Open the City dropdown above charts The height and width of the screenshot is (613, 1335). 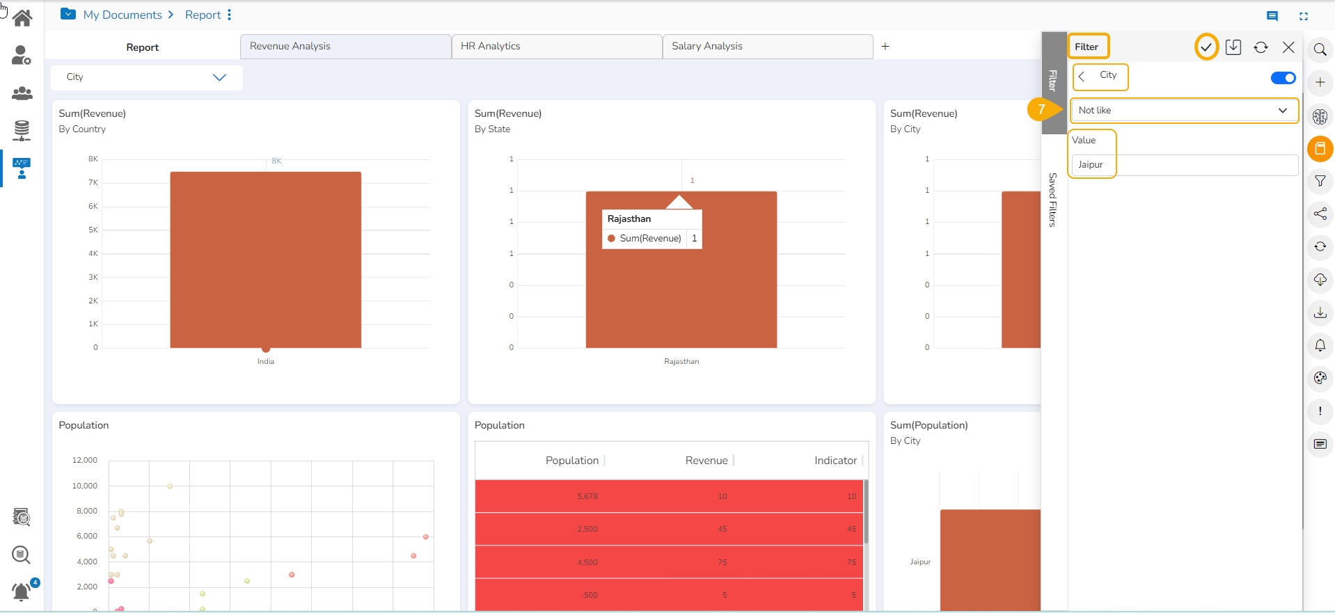(147, 77)
